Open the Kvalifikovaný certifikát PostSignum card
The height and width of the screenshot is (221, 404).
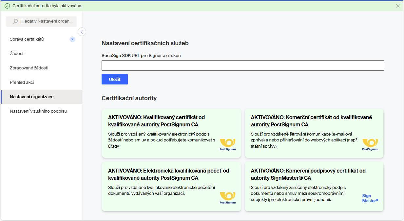pos(171,133)
